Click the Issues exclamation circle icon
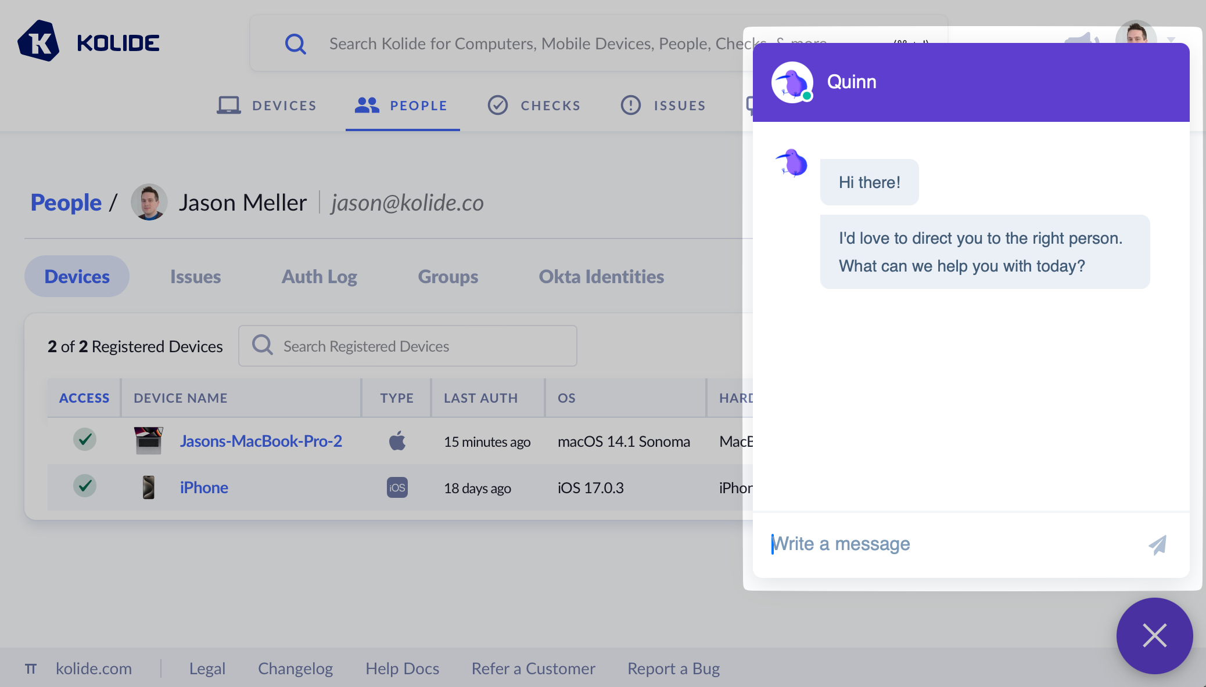The height and width of the screenshot is (687, 1206). pos(630,105)
